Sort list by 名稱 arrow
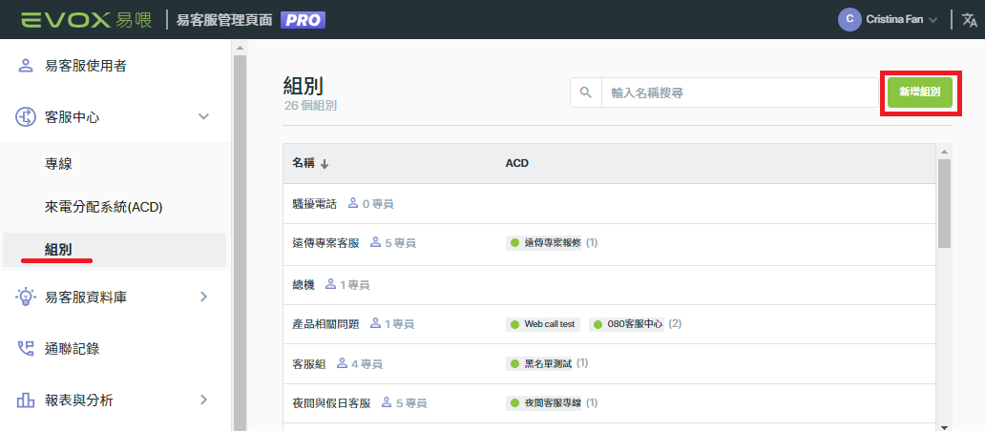The height and width of the screenshot is (431, 985). [325, 164]
